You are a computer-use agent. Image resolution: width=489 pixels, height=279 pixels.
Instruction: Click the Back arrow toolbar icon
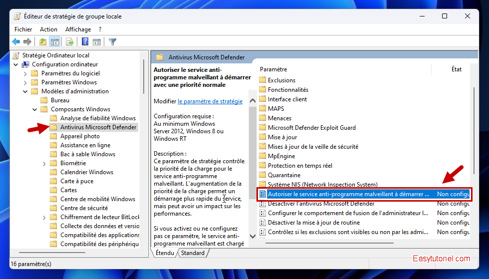coord(16,41)
